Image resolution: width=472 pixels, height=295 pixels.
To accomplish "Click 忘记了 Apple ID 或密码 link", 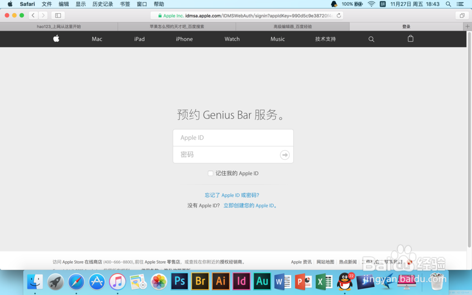I will (232, 195).
